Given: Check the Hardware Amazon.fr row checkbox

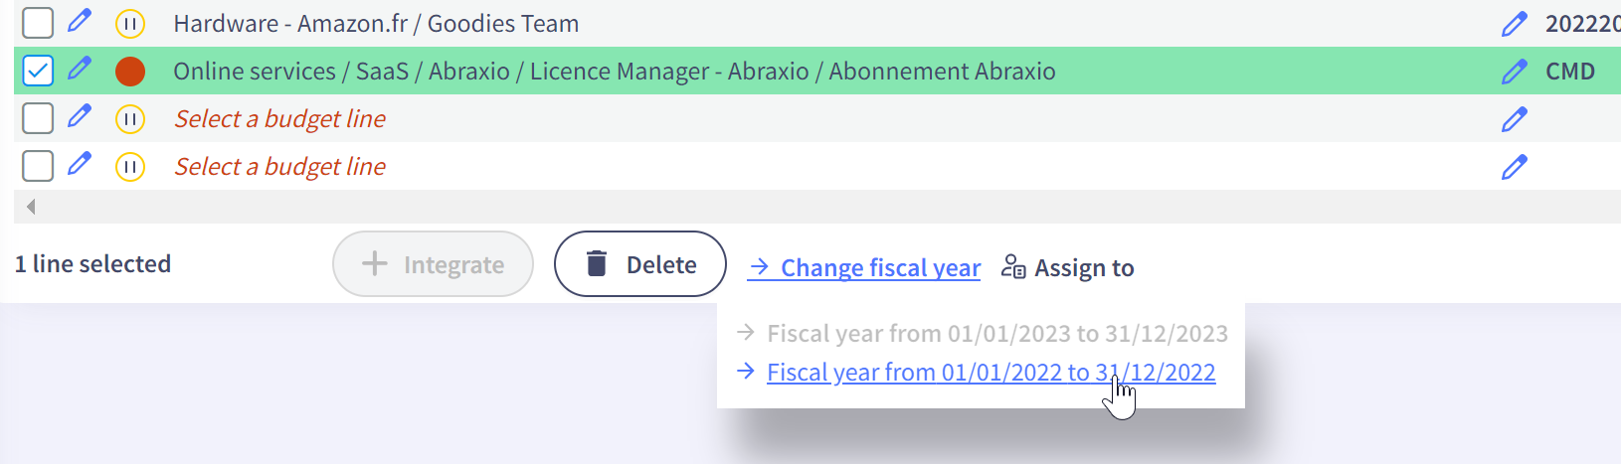Looking at the screenshot, I should [38, 22].
